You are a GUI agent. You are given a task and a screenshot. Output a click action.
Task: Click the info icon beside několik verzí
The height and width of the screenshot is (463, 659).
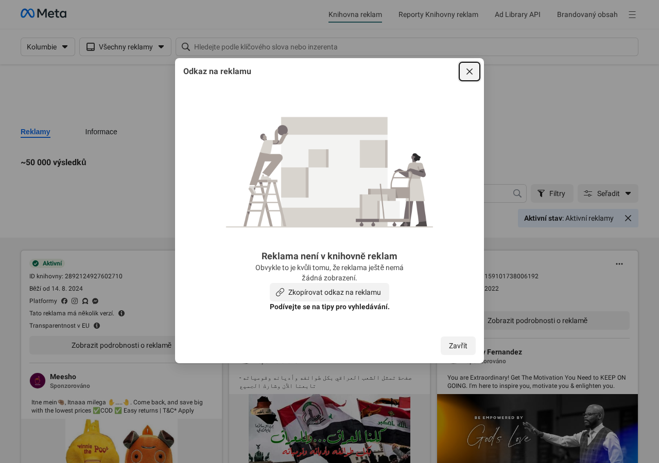click(x=122, y=313)
